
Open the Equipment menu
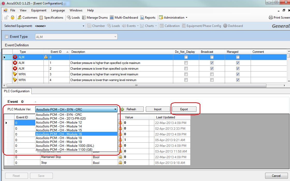(39, 10)
